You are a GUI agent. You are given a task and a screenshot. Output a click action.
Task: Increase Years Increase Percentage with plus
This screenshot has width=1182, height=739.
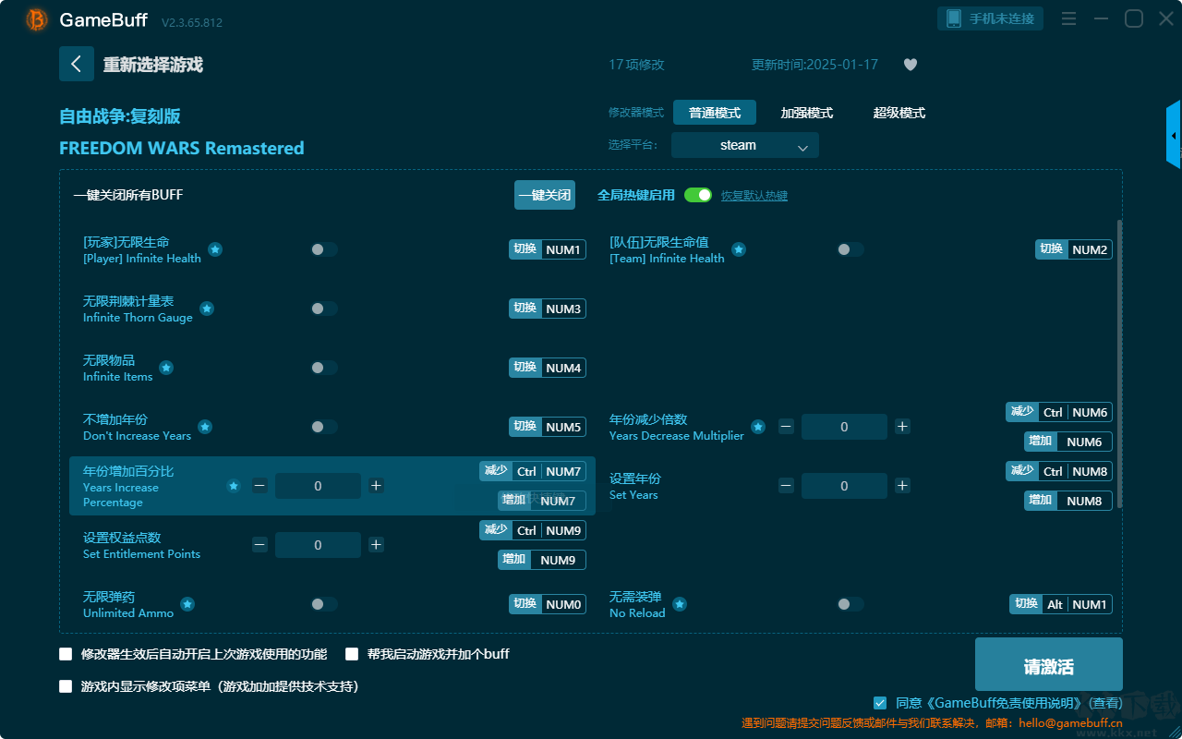point(376,486)
